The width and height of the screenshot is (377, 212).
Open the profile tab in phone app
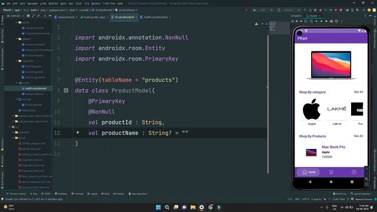coord(354,172)
